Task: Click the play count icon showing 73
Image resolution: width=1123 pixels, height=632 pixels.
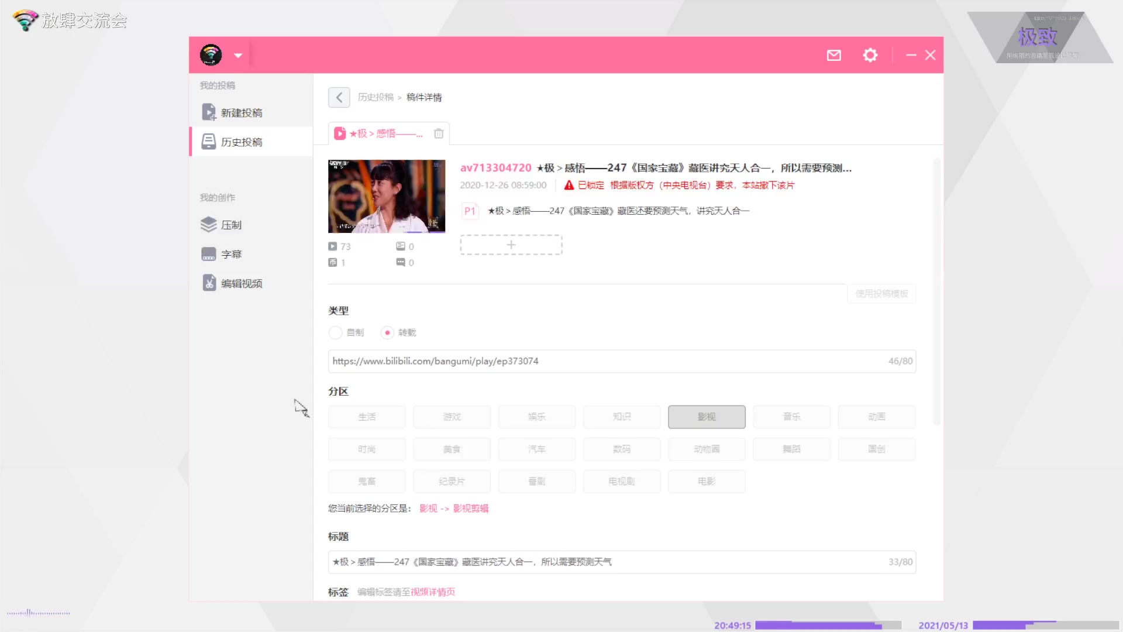Action: click(333, 246)
